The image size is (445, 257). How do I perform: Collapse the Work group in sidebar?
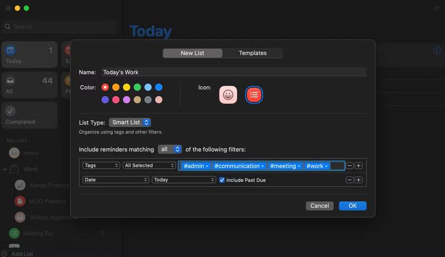5,169
